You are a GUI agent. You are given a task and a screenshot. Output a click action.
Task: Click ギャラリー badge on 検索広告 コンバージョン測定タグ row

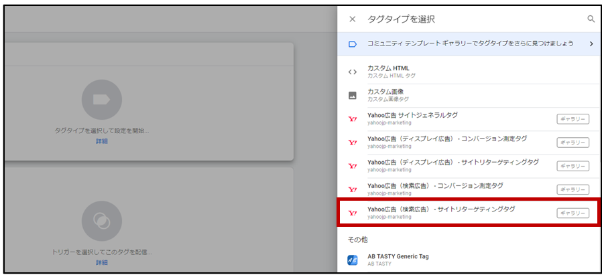572,189
